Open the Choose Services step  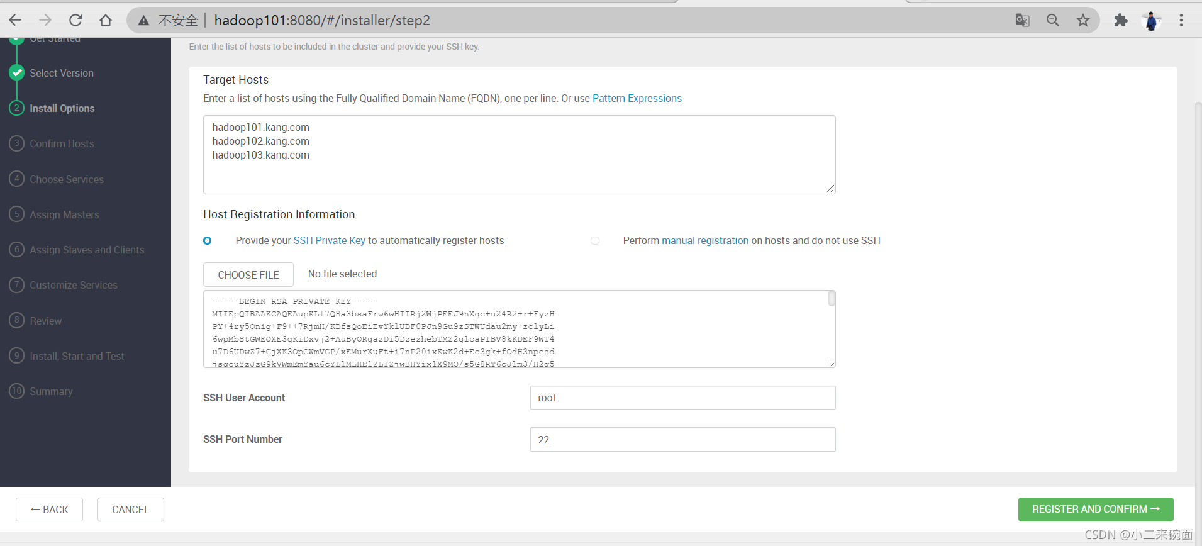coord(67,179)
